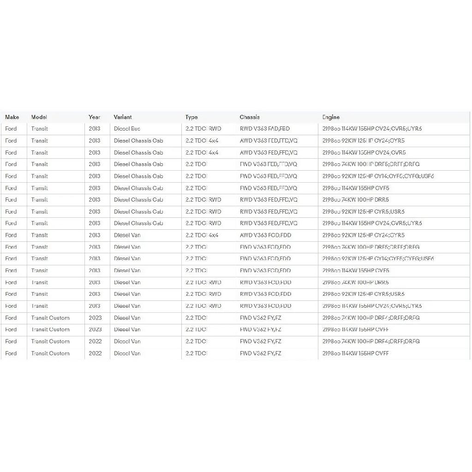Click Diesel Van engine cell '114KW 155HP CVF5'
The height and width of the screenshot is (472, 472).
[356, 271]
